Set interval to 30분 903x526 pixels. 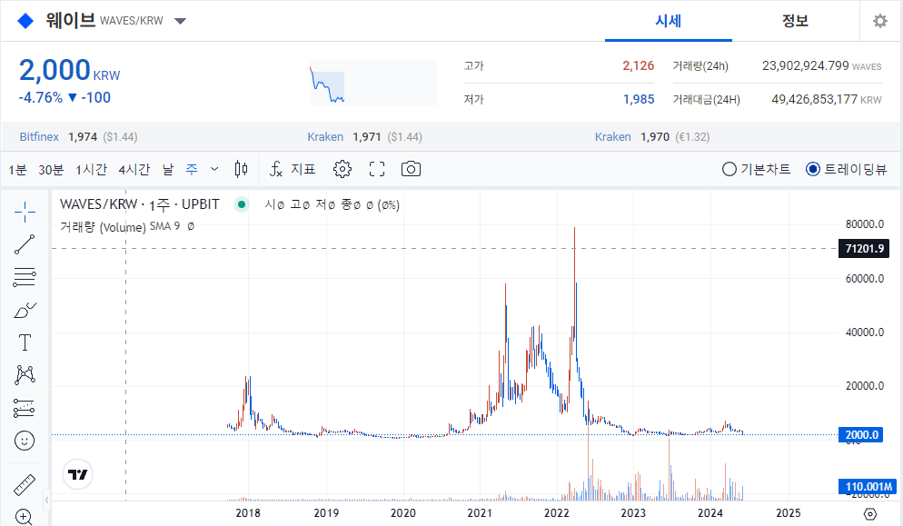pyautogui.click(x=51, y=169)
